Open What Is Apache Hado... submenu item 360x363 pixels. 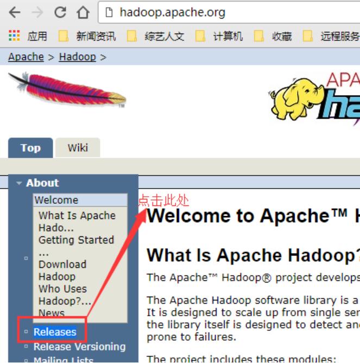coord(77,222)
